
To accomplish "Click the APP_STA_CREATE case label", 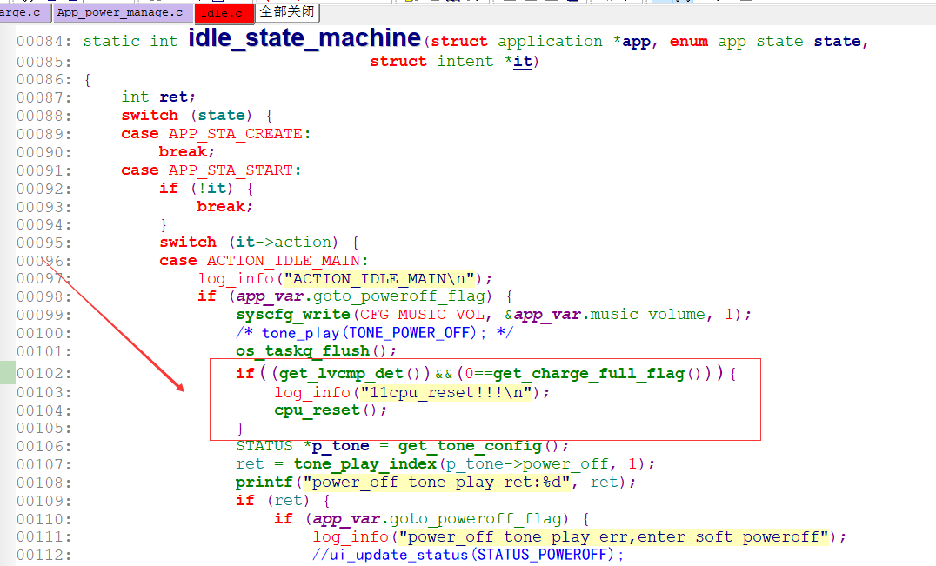I will coord(235,134).
